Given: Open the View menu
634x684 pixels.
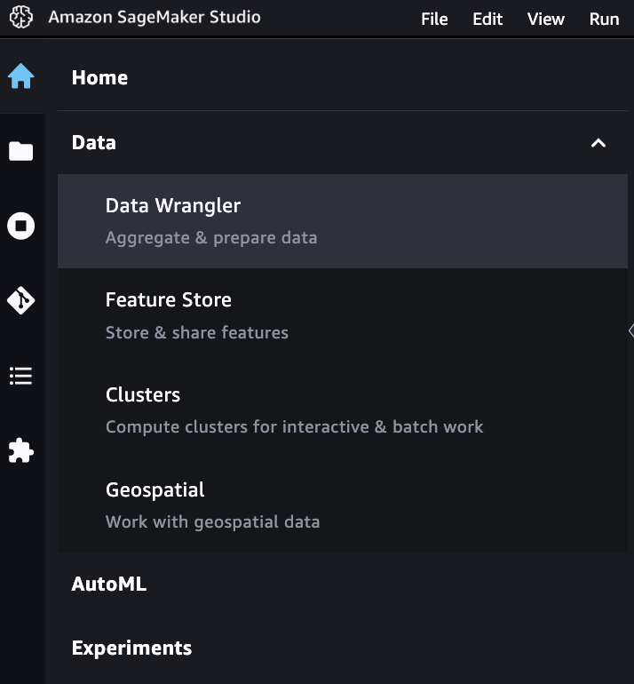Looking at the screenshot, I should pos(546,19).
